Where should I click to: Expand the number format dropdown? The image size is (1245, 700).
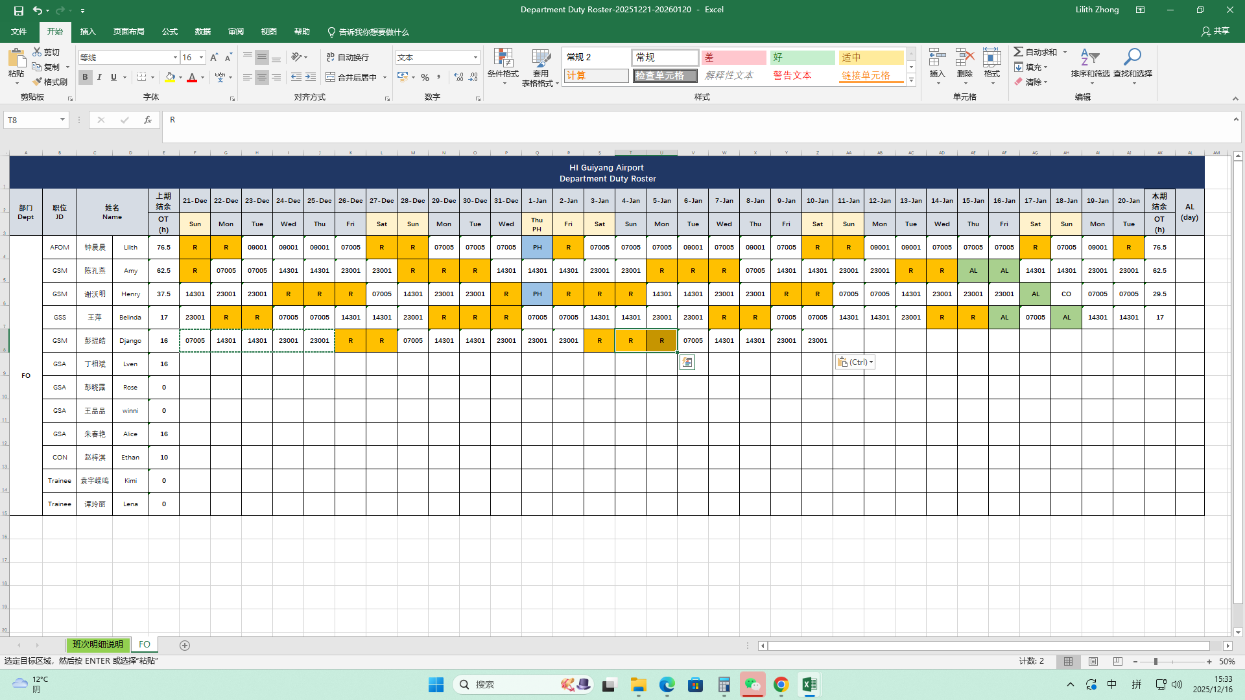[x=475, y=58]
